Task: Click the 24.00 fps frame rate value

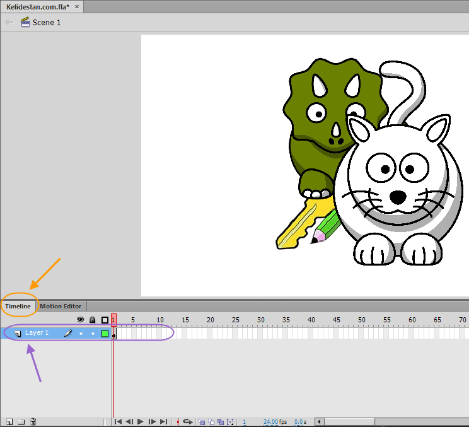Action: point(270,421)
